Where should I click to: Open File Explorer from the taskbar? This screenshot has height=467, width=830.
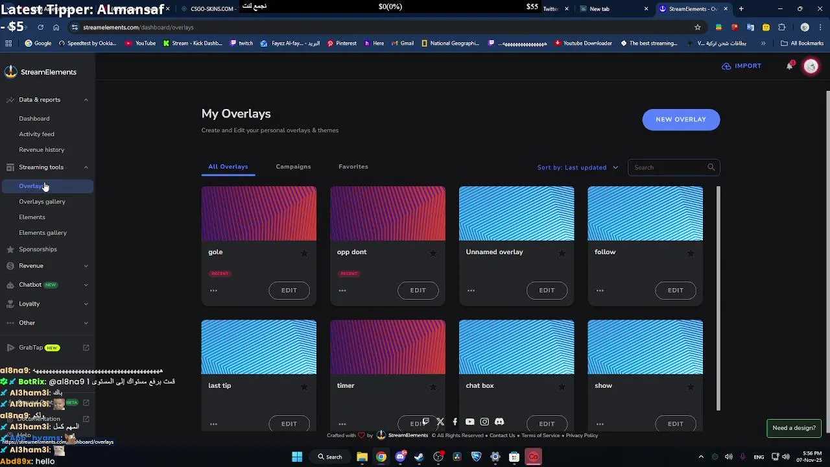pos(362,457)
